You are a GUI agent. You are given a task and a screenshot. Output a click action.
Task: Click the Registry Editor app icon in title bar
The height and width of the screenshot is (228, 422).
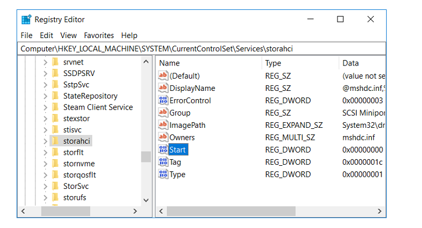point(27,19)
